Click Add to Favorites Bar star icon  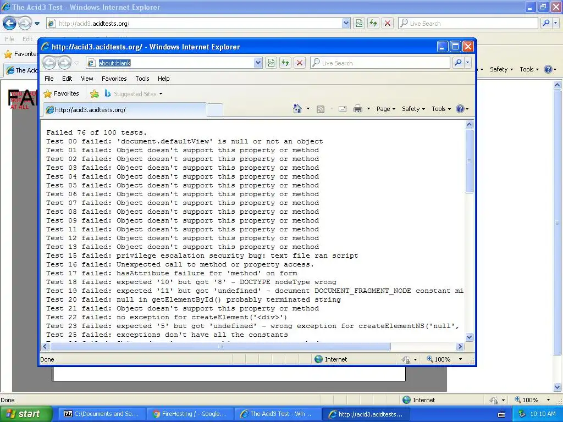tap(95, 93)
